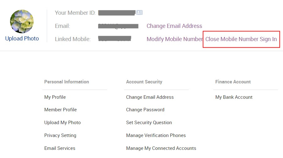Click Close Mobile Number Sign In
The width and height of the screenshot is (283, 158).
241,39
